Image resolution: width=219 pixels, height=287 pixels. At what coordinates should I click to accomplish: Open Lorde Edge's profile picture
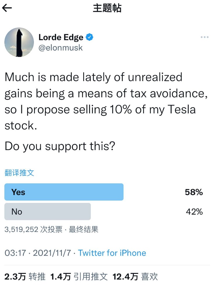click(19, 42)
